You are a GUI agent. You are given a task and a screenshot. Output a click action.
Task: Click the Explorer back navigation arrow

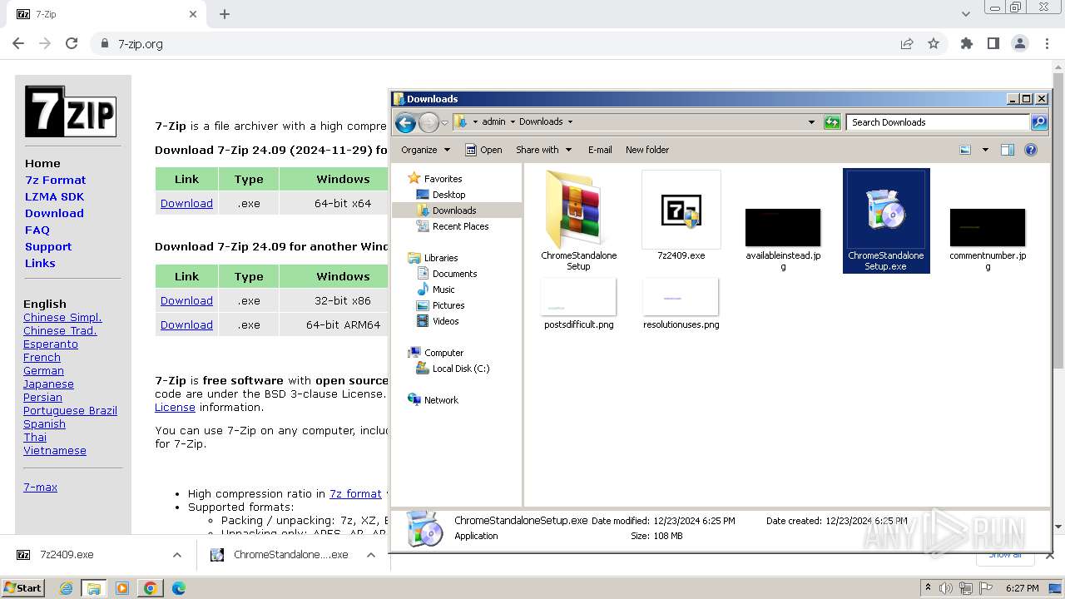[405, 123]
